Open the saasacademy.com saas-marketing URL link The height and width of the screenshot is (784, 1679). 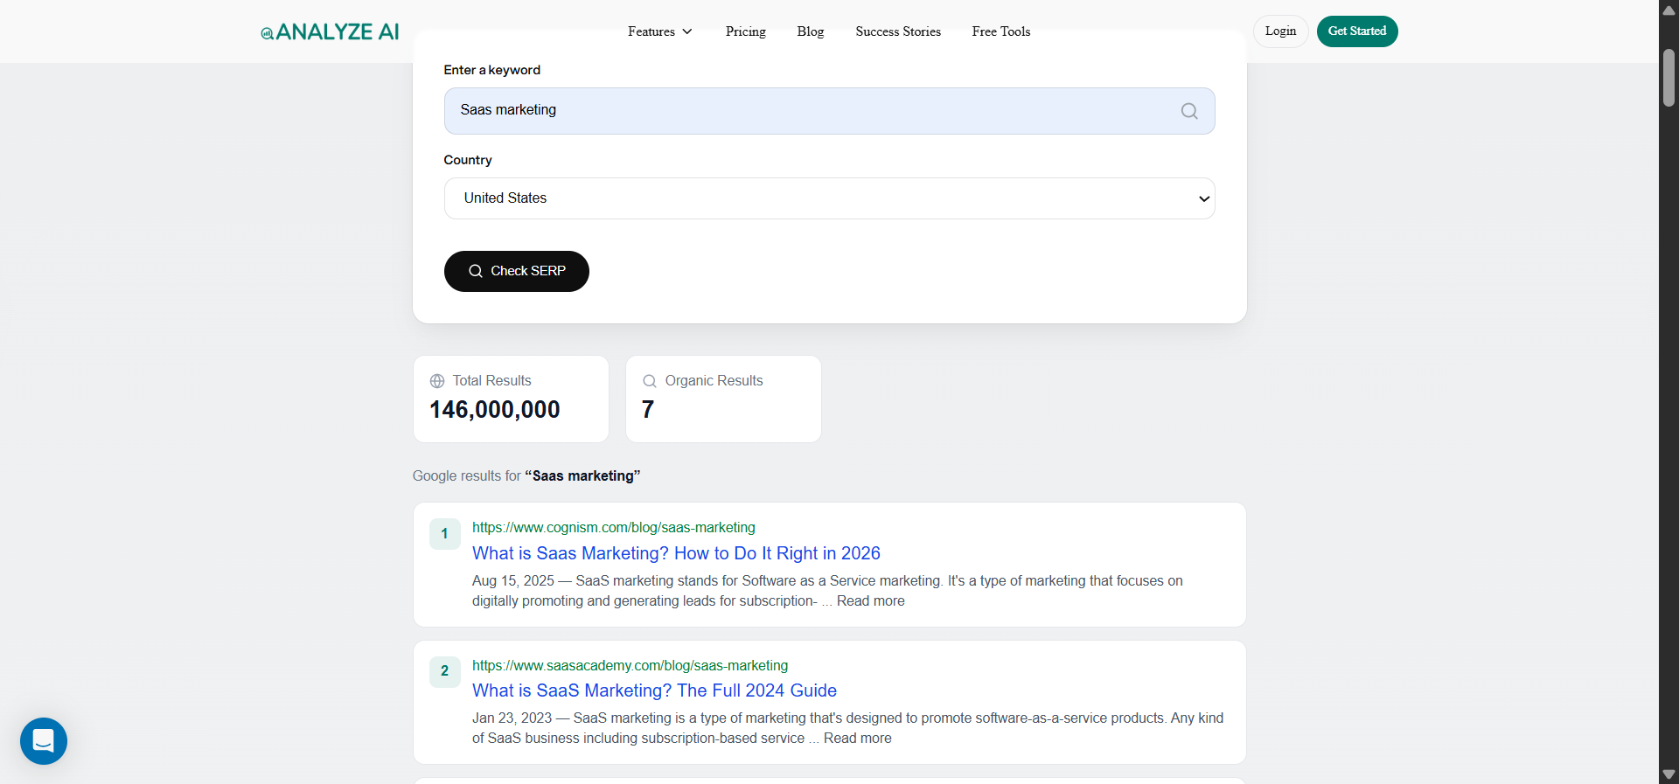click(x=630, y=666)
